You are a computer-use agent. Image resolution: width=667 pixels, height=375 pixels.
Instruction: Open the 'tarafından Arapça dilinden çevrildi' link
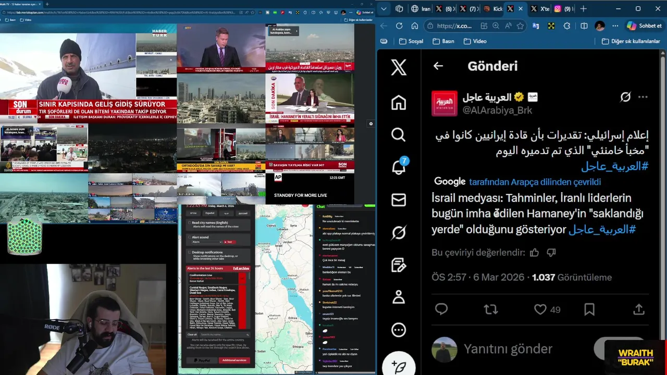tap(535, 182)
